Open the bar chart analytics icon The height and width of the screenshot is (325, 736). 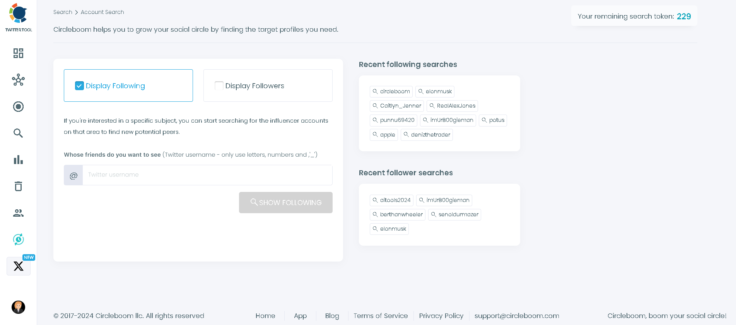18,160
